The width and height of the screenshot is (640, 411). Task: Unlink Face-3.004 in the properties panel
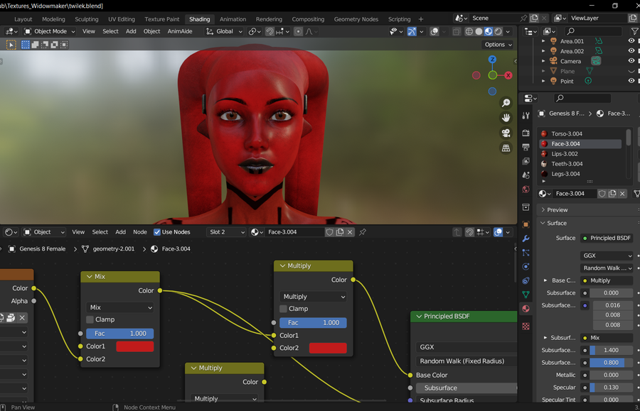[x=622, y=194]
